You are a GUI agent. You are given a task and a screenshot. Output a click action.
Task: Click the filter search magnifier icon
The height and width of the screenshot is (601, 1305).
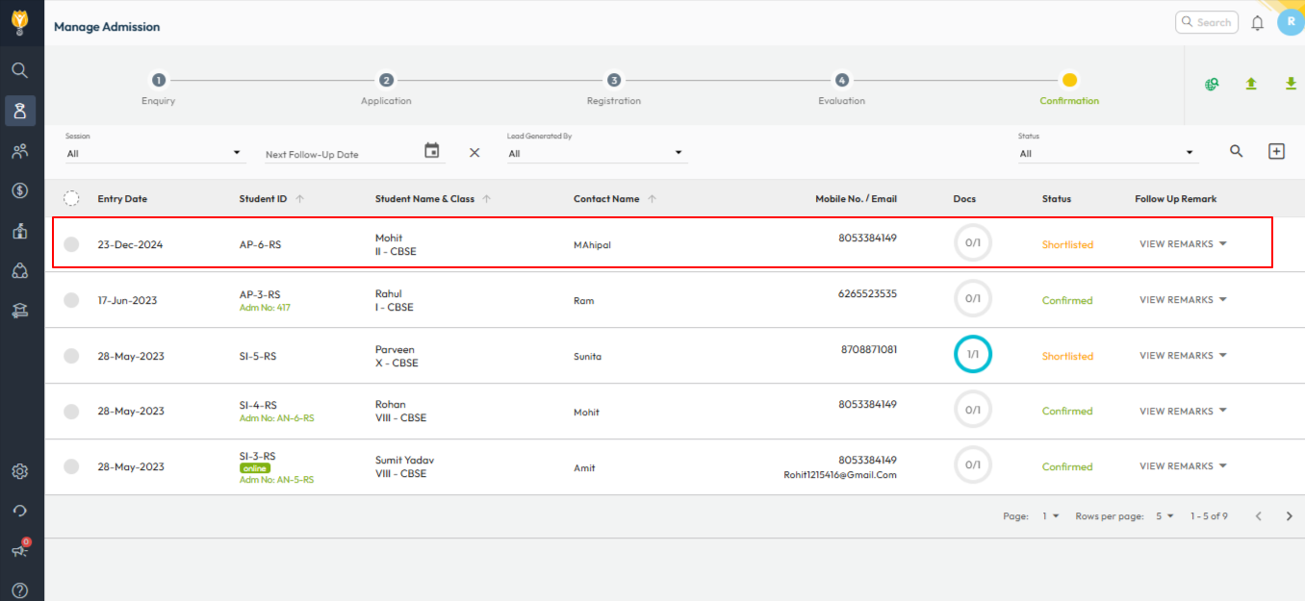pyautogui.click(x=1237, y=151)
